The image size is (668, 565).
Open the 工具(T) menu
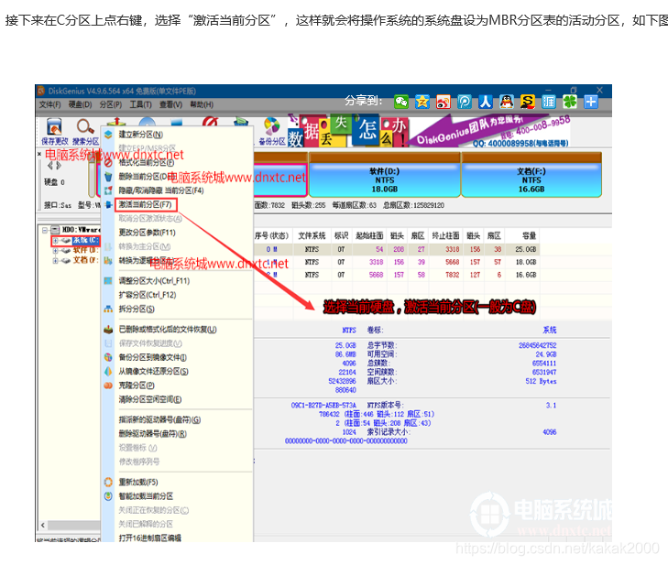click(140, 104)
